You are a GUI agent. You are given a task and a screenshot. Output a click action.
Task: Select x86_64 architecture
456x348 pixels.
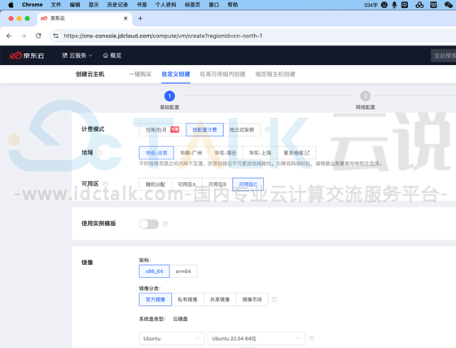tap(155, 272)
